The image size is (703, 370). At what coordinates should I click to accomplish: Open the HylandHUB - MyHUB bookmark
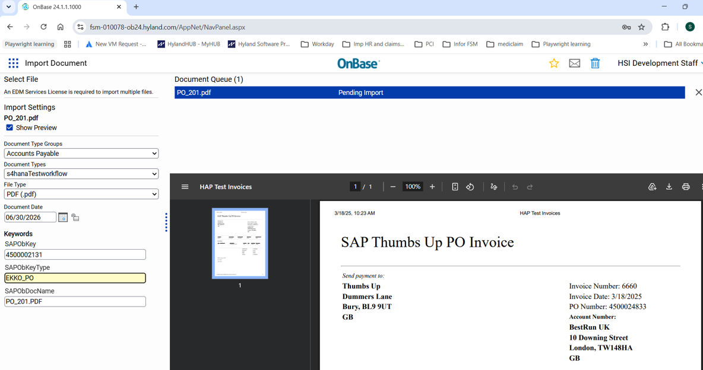pyautogui.click(x=189, y=44)
